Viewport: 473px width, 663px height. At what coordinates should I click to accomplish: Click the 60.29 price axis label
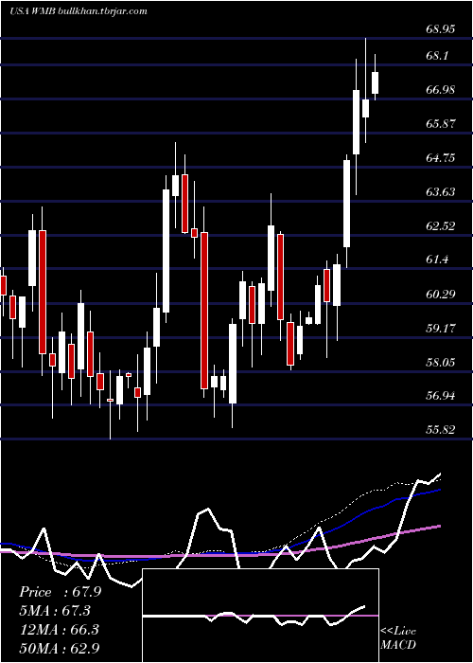pyautogui.click(x=441, y=294)
